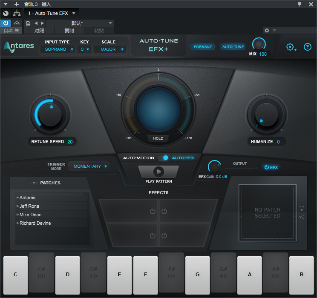
Task: Click the EFX GAIN 0.0 dB value
Action: tap(222, 177)
